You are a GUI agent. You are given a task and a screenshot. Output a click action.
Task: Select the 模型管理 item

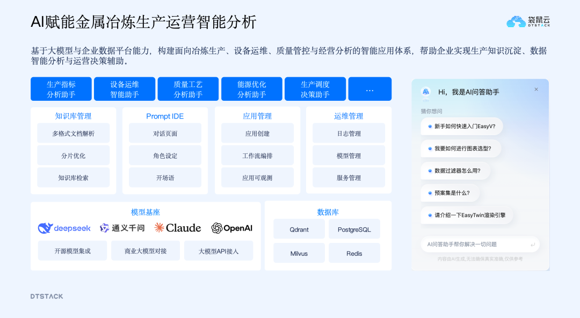click(x=349, y=156)
